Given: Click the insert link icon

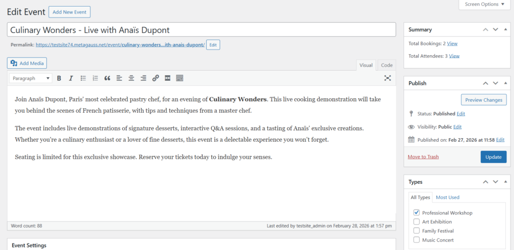Looking at the screenshot, I should point(156,78).
